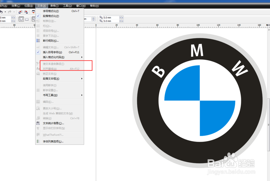Click the 更改大小写 aA icon
Image resolution: width=270 pixels, height=181 pixels.
tap(38, 108)
